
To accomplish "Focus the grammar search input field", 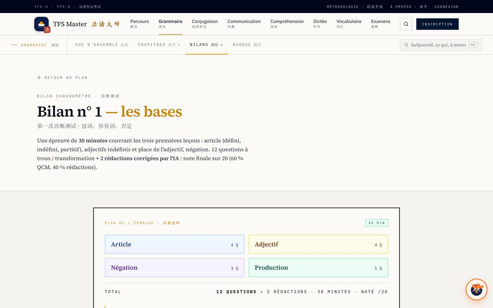I will click(x=441, y=45).
